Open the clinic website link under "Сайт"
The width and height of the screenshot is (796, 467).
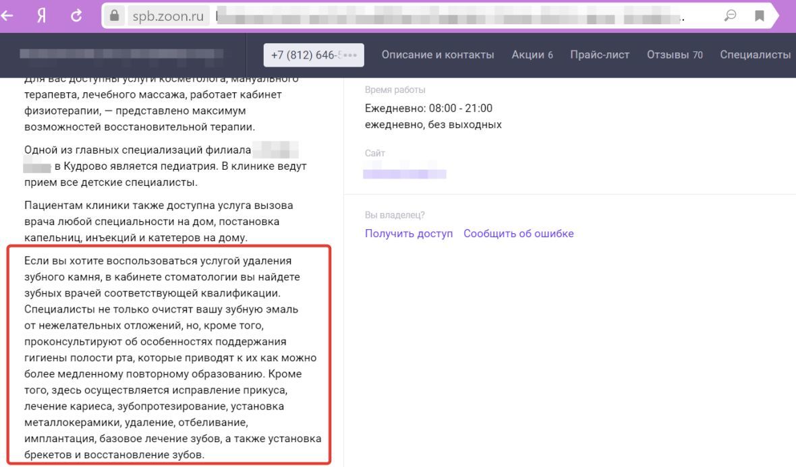click(x=405, y=175)
